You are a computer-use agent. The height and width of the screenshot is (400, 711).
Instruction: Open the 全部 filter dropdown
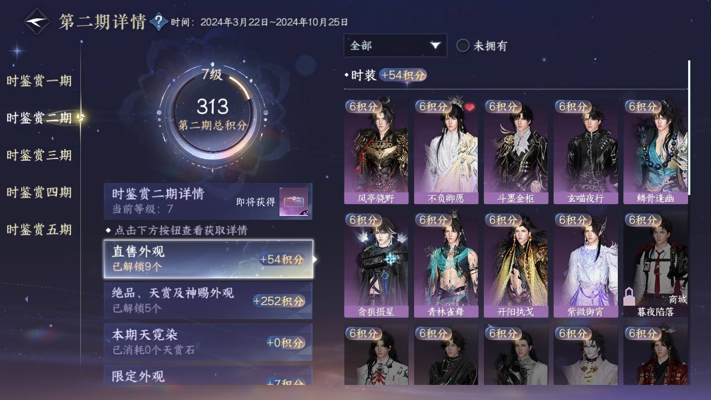coord(395,46)
